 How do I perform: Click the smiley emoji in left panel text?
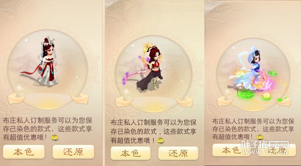coord(55,138)
